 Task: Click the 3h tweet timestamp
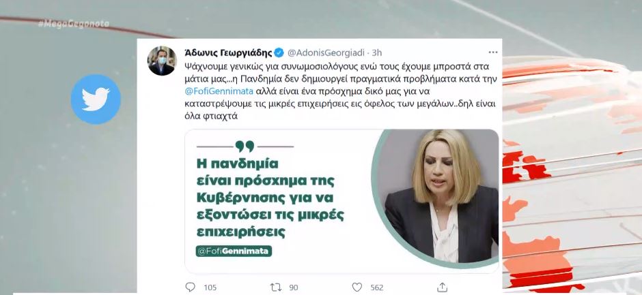coord(376,52)
